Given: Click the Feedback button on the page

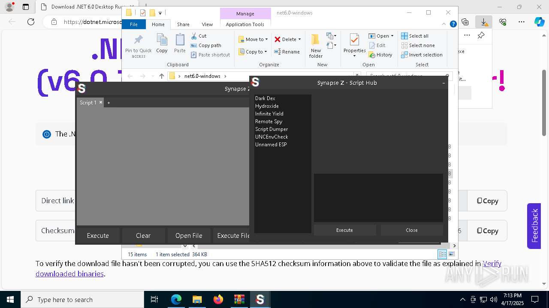Looking at the screenshot, I should pyautogui.click(x=534, y=226).
